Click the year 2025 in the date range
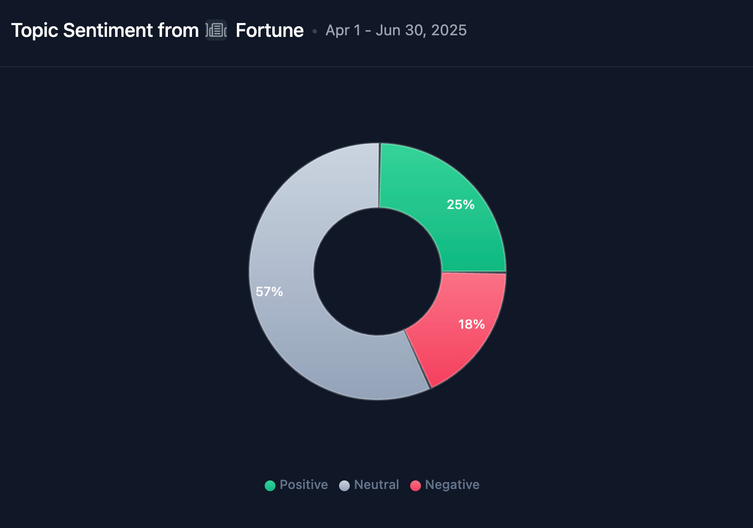The height and width of the screenshot is (528, 753). coord(449,30)
